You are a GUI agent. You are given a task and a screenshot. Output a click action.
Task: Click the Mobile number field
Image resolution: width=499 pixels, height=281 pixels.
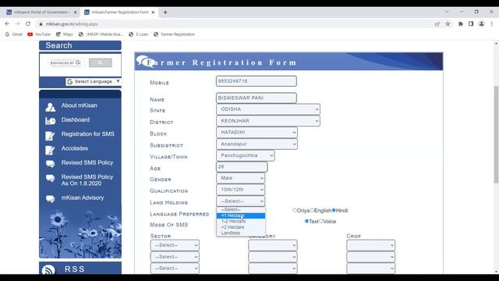click(x=257, y=81)
